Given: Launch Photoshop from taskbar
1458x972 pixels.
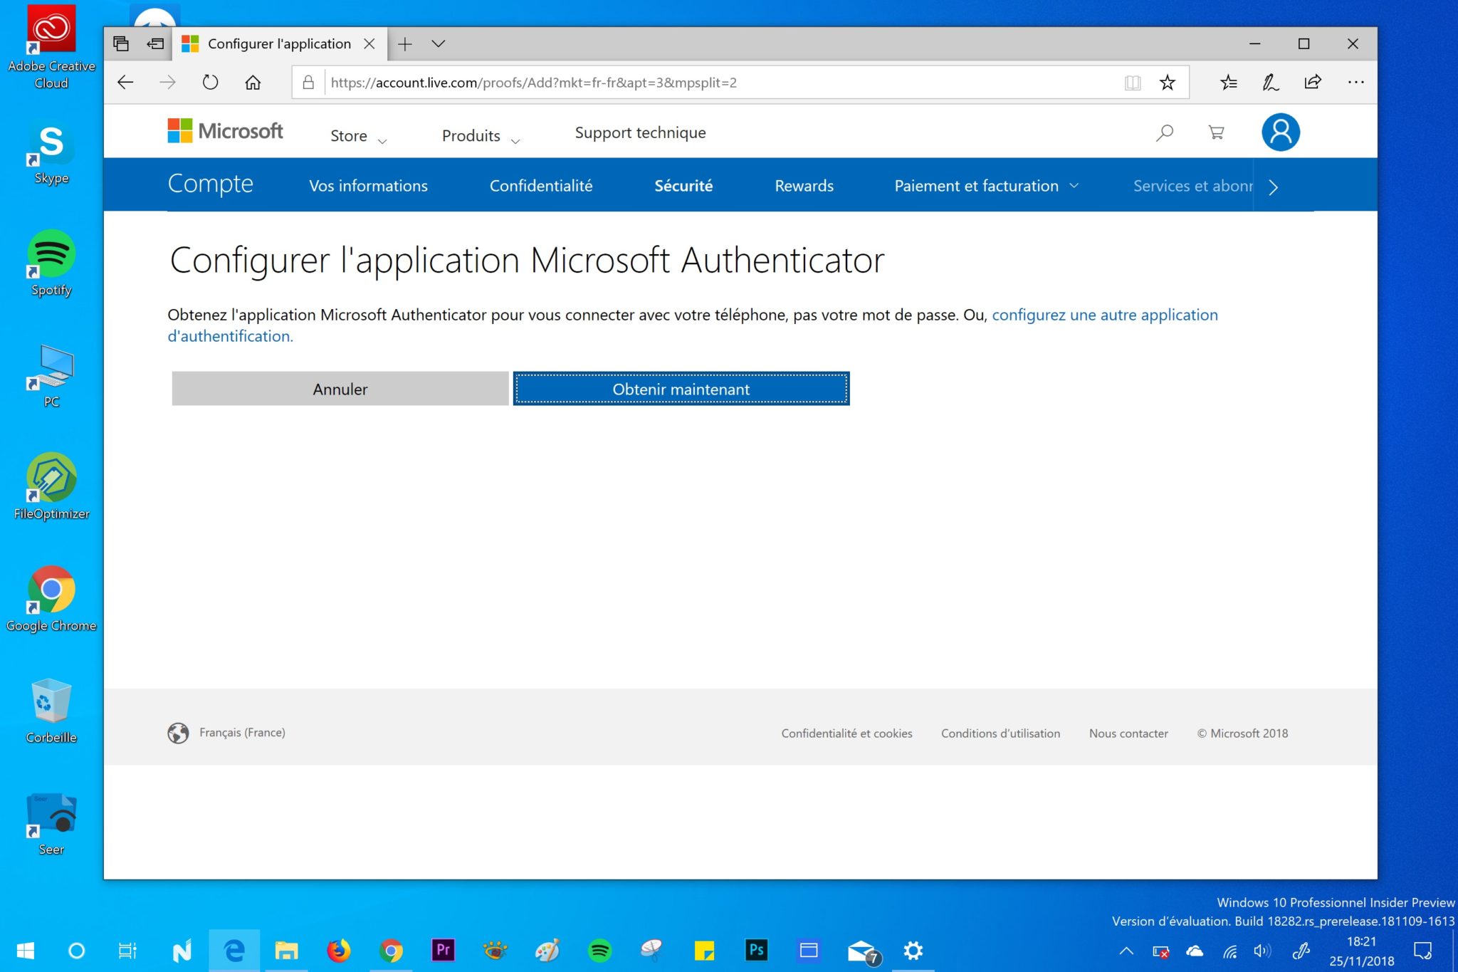Looking at the screenshot, I should tap(756, 950).
